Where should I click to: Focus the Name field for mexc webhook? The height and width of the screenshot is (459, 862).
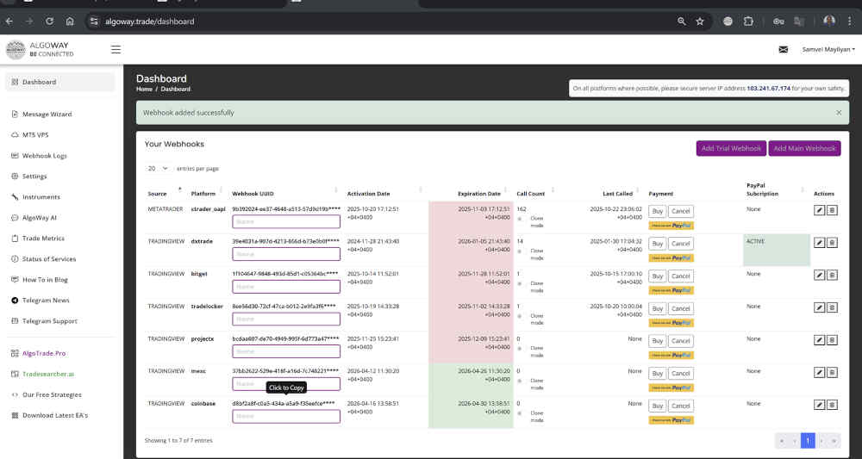[286, 384]
